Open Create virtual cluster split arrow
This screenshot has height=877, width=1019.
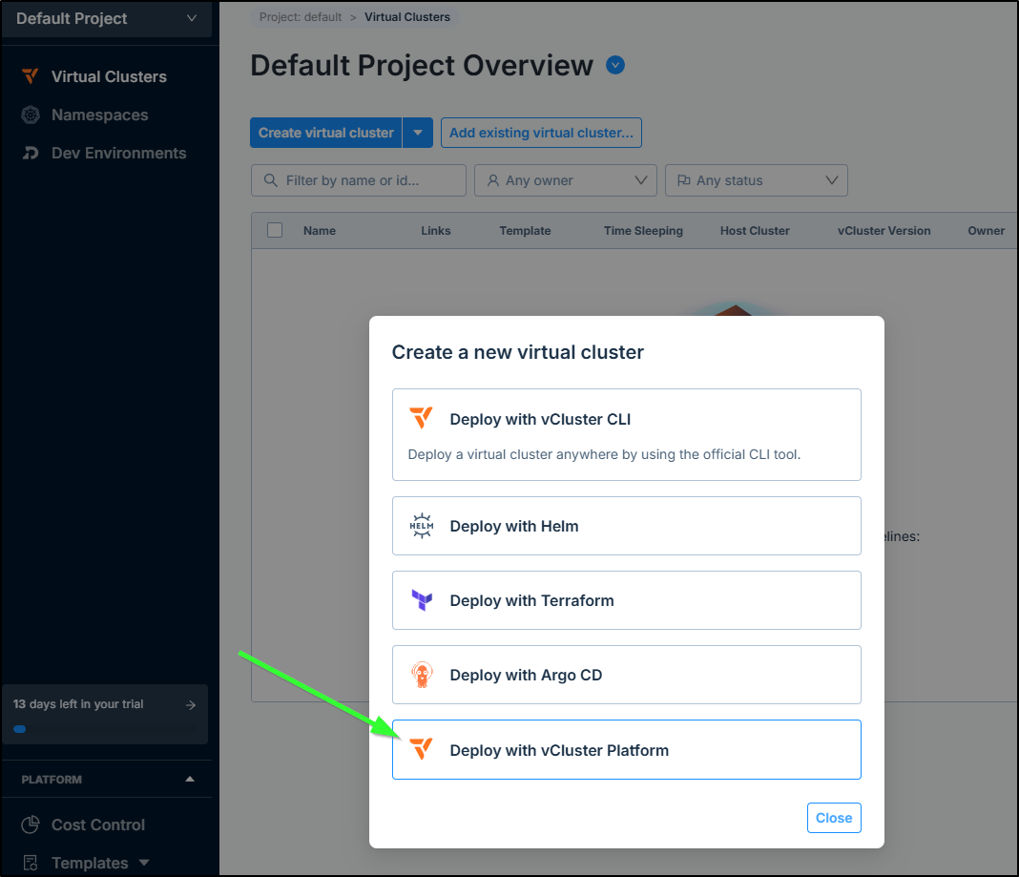tap(418, 133)
